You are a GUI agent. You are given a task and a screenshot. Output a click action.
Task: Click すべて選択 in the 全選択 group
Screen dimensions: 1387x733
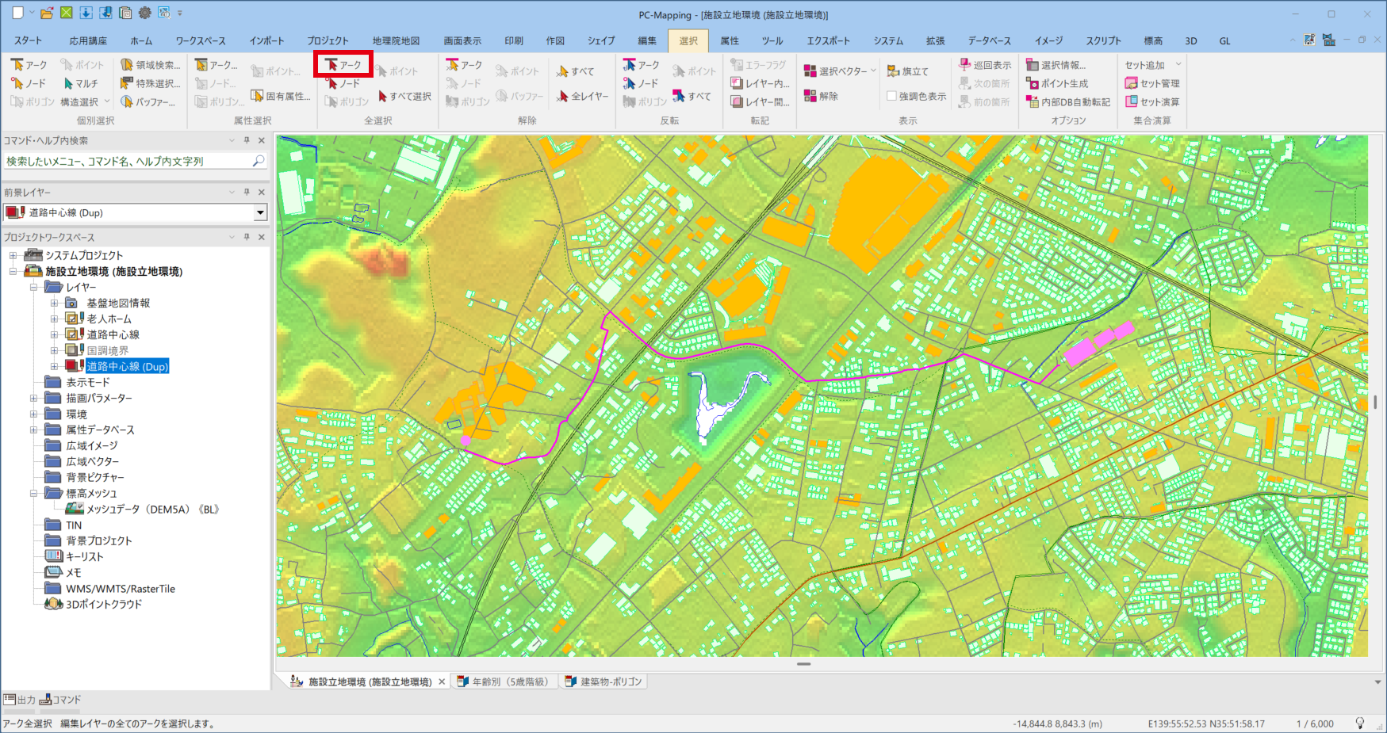click(404, 96)
